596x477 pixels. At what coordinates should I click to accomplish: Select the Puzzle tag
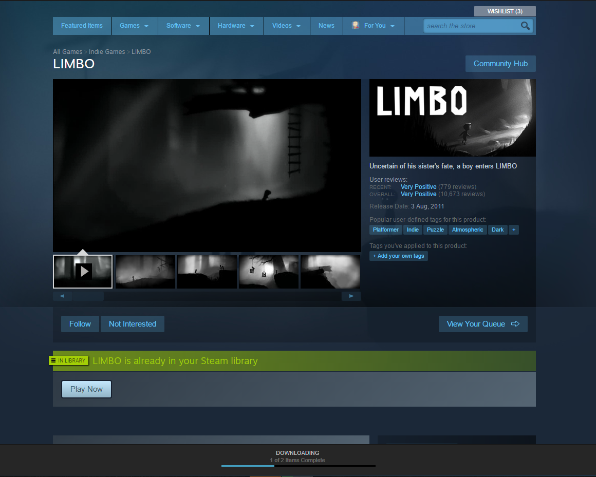[x=435, y=230]
